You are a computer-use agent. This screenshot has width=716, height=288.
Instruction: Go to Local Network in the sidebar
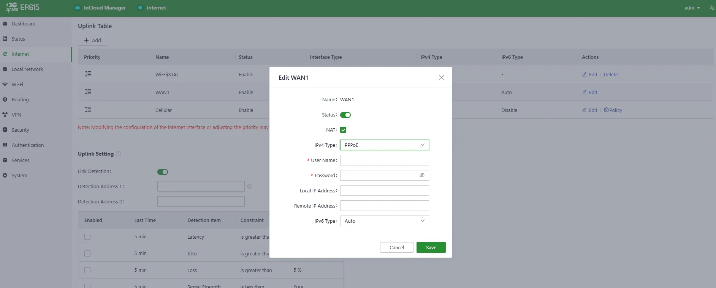coord(36,69)
